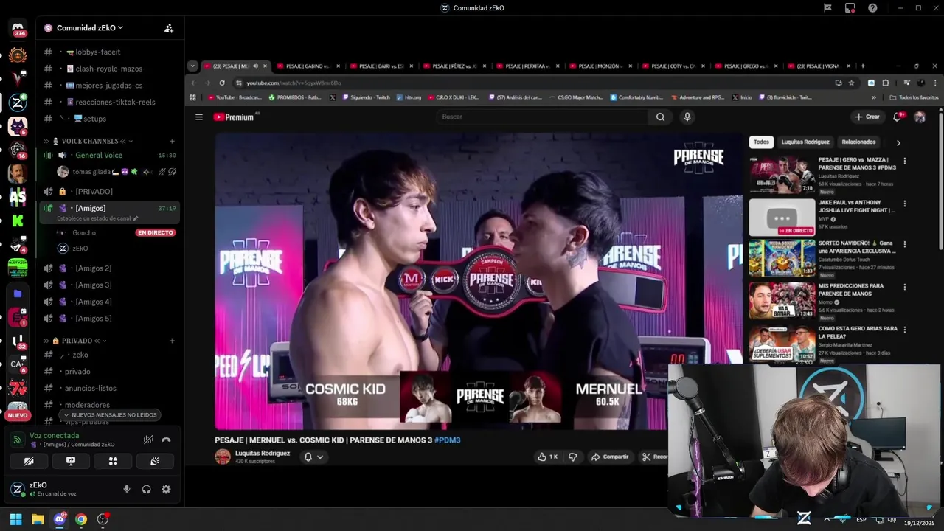944x531 pixels.
Task: Submit YouTube search magnifier button
Action: click(660, 117)
